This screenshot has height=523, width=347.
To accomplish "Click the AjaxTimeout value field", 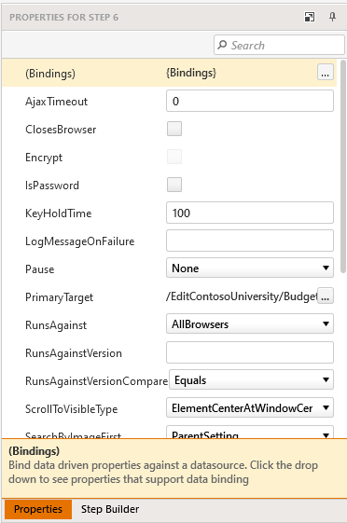I will point(250,101).
